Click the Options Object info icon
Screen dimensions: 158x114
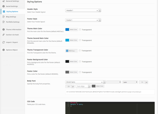[x=3, y=50]
